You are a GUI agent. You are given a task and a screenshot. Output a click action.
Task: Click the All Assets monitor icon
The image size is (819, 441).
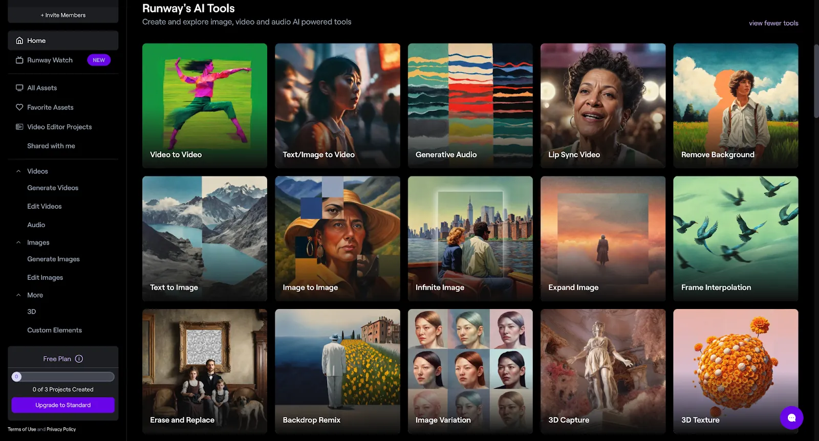(x=19, y=87)
